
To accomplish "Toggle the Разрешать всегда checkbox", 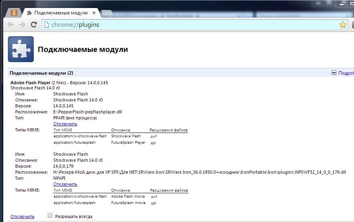I will point(50,216).
